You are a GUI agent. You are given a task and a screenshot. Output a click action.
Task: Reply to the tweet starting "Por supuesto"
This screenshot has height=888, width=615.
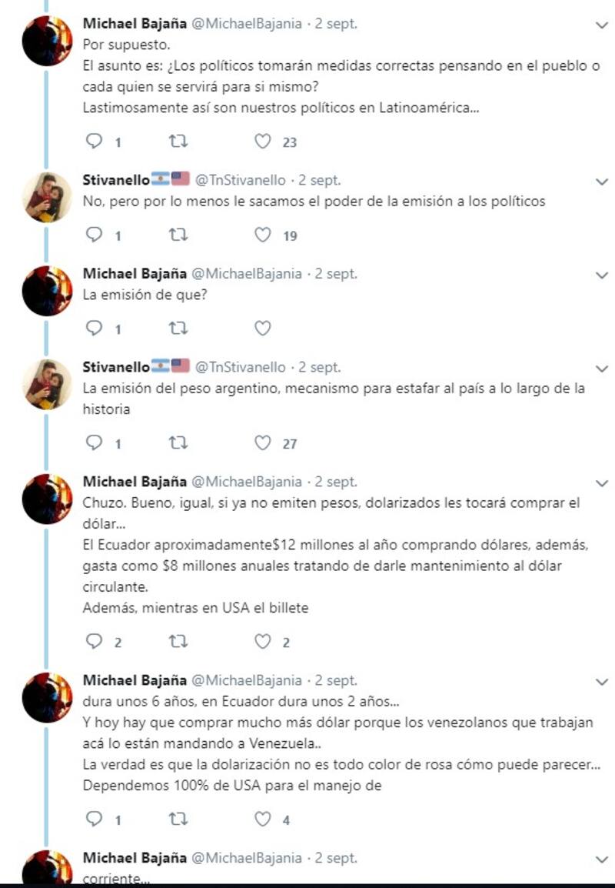tap(95, 142)
